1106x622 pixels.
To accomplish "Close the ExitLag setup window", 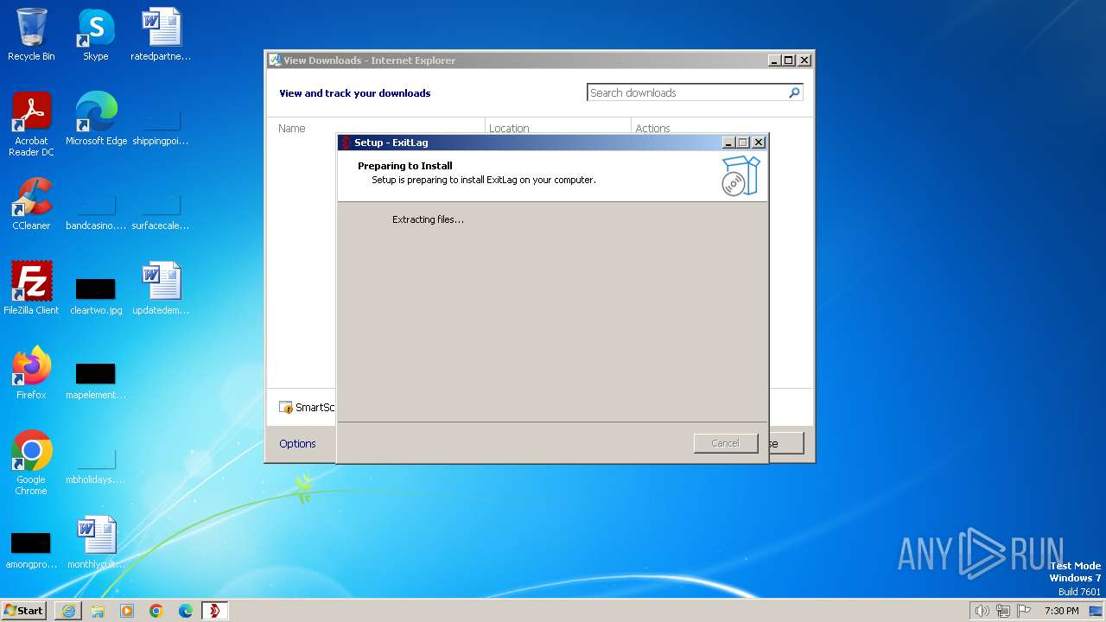I will coord(759,143).
